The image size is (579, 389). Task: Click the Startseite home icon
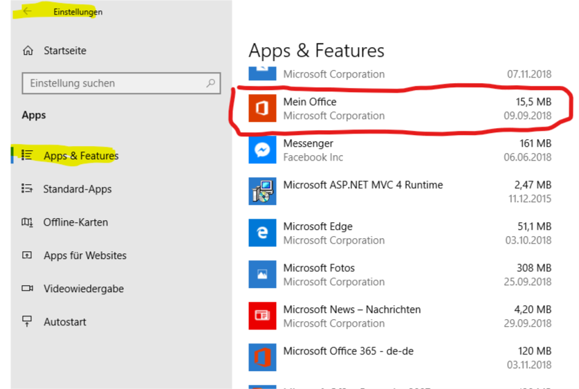point(28,51)
